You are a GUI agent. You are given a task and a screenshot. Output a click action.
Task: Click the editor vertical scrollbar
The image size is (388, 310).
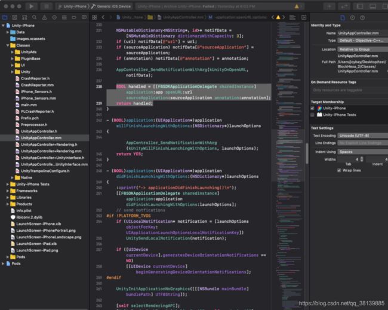point(307,154)
